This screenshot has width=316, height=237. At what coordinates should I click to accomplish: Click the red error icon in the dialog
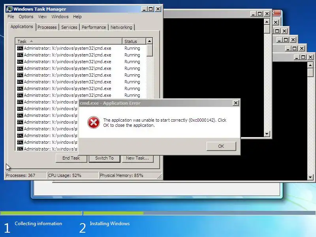click(94, 122)
